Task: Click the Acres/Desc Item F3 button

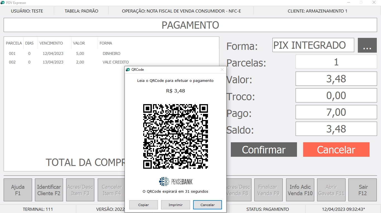Action: coord(80,190)
